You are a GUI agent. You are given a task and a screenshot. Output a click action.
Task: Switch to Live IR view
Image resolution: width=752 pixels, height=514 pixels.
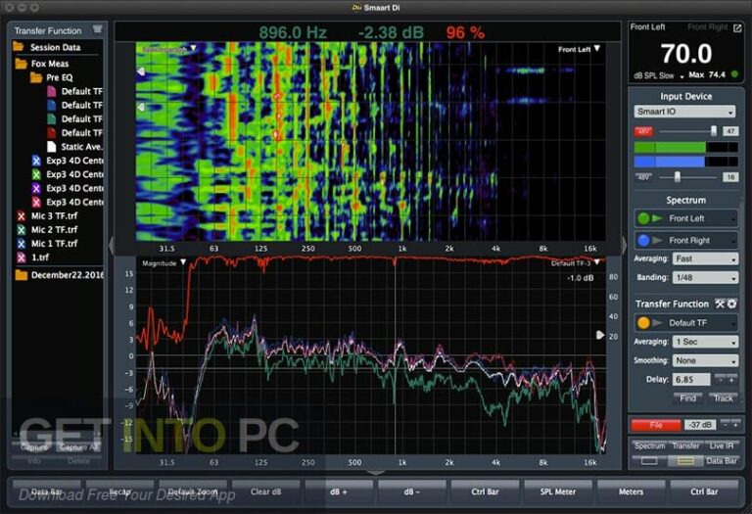[722, 445]
